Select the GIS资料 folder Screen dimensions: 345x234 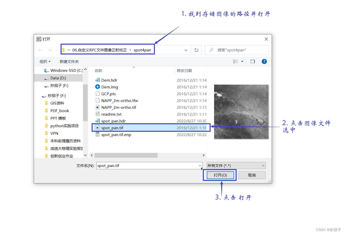[57, 103]
